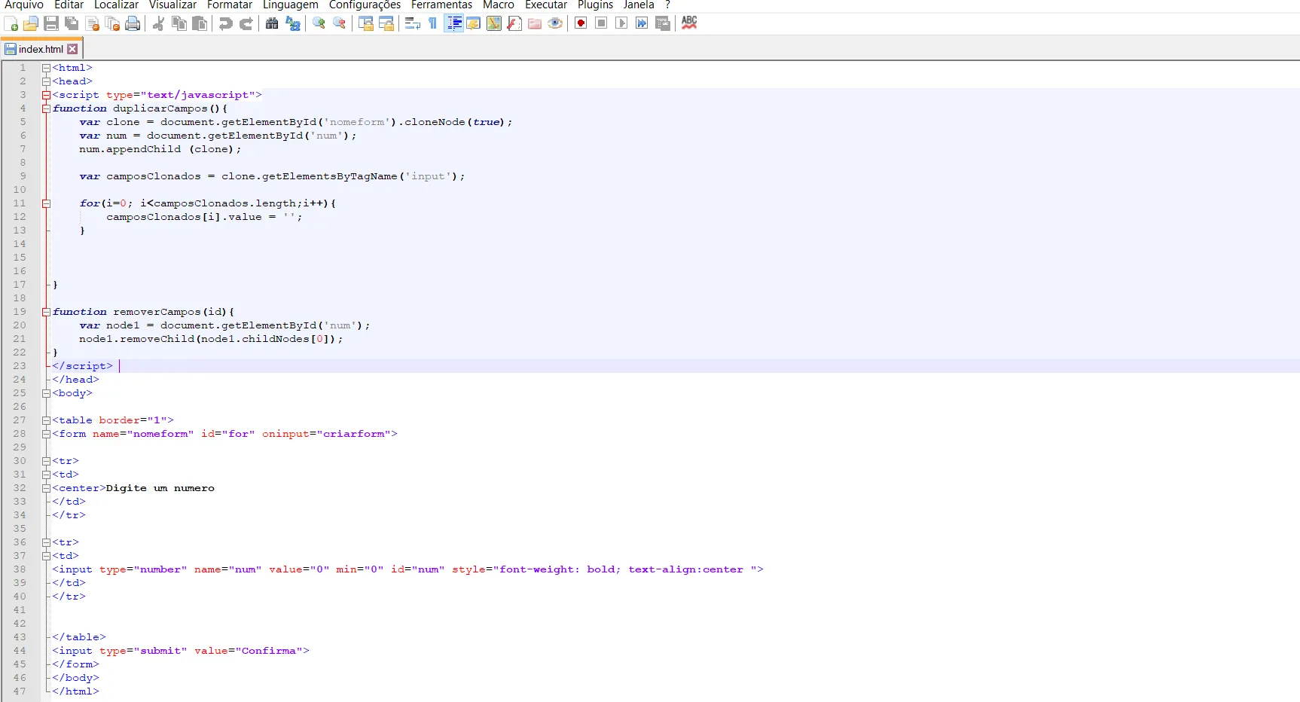The image size is (1300, 702).
Task: Toggle the word wrap toolbar button
Action: coord(412,24)
